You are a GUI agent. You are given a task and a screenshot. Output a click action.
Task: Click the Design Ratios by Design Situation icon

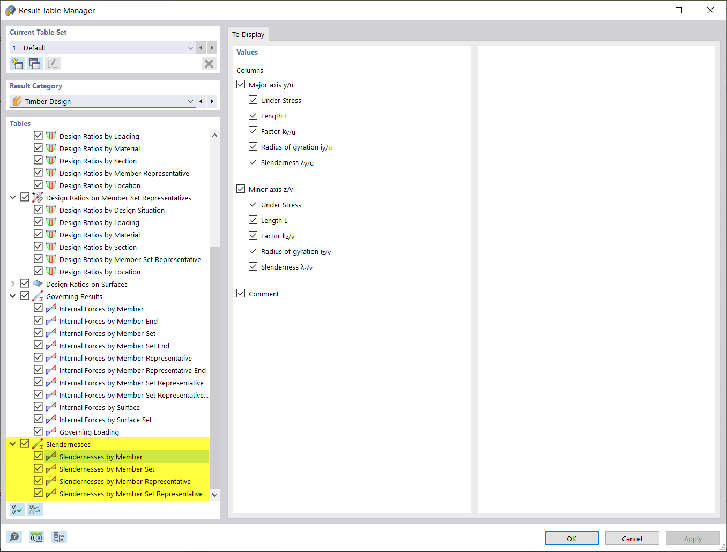pos(51,210)
